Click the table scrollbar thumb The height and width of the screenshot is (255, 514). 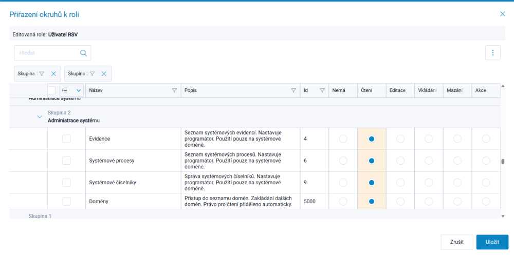tap(503, 162)
